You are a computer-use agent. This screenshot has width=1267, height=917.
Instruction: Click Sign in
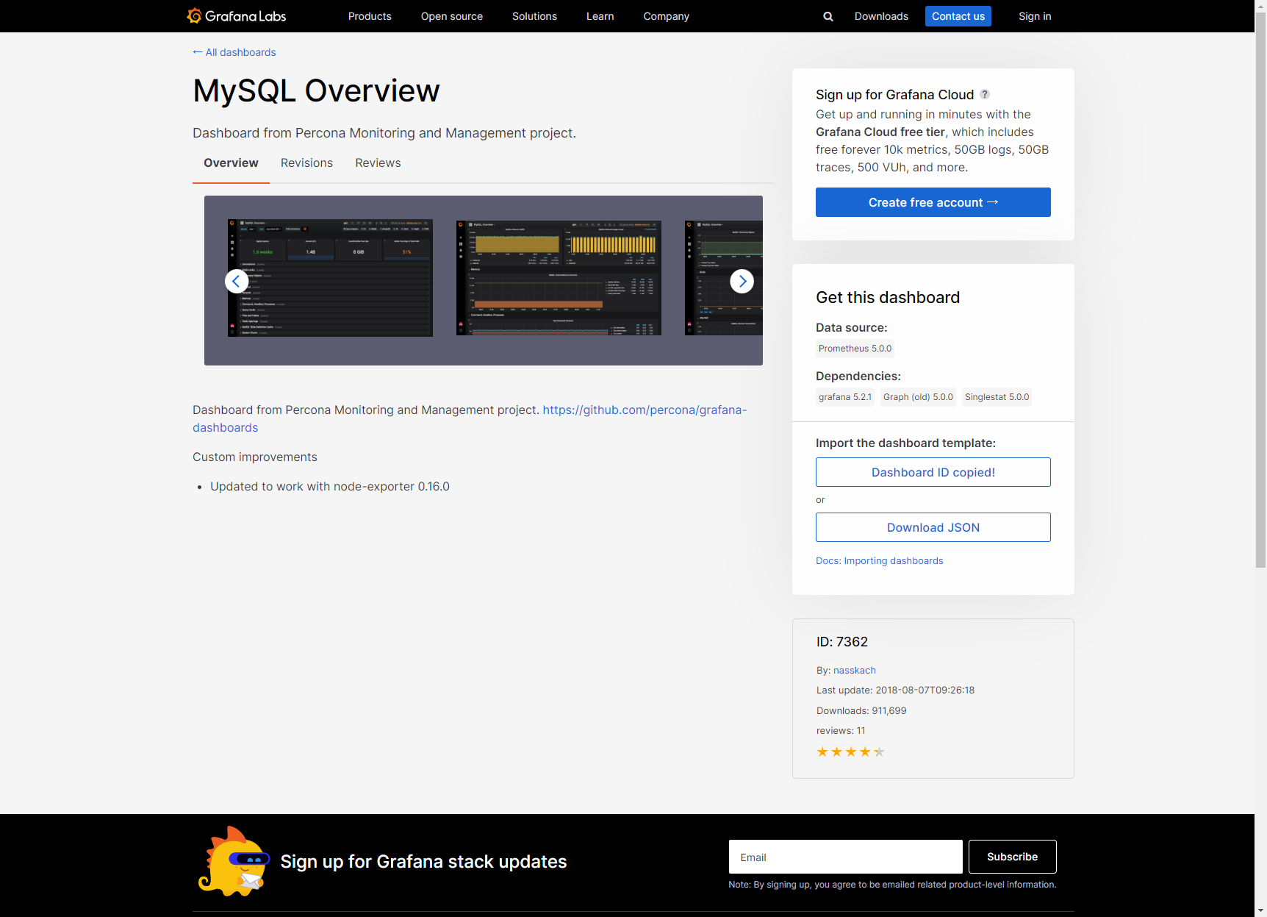[1035, 16]
